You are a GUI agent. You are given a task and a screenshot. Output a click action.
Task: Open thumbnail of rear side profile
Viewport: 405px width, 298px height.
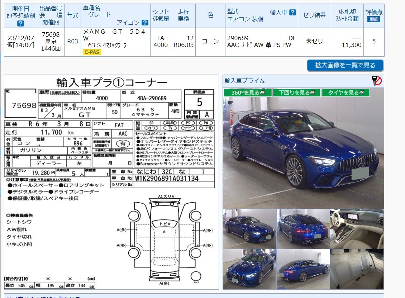tap(303, 269)
